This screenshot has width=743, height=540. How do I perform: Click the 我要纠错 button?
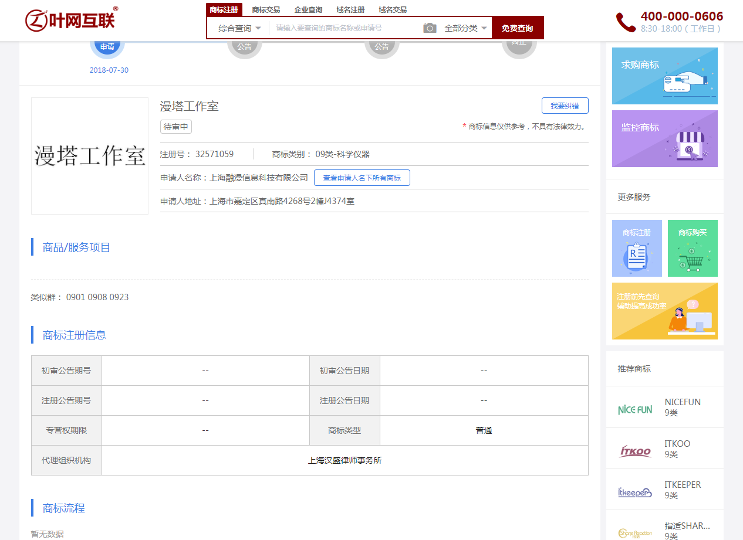[565, 106]
